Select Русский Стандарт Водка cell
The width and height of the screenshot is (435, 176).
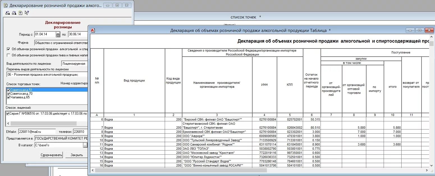217,161
